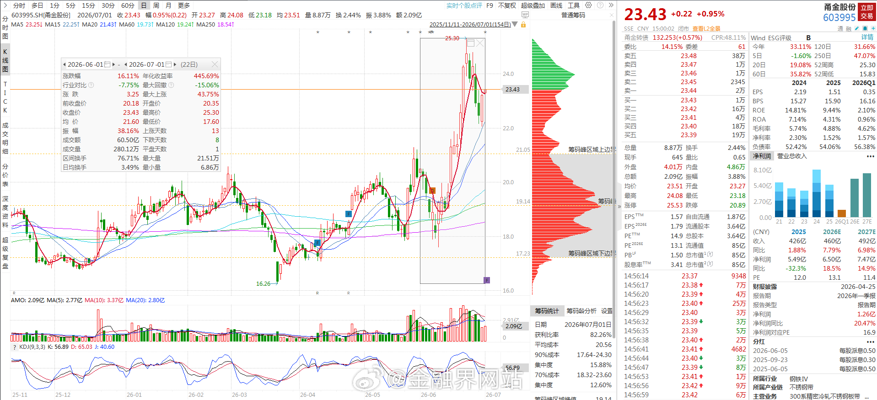Toggle the orange date-range lock icon
This screenshot has width=877, height=400.
(523, 24)
